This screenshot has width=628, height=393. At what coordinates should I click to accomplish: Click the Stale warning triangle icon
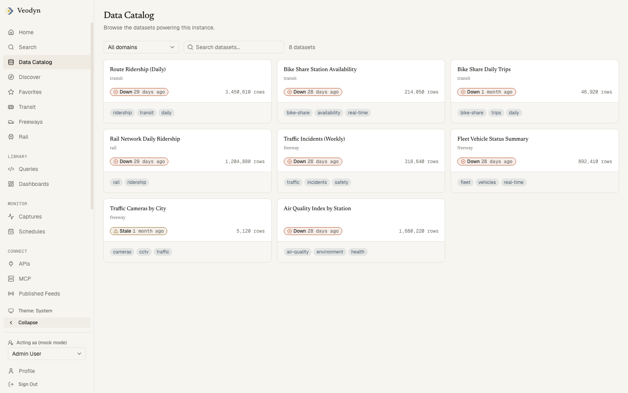point(116,231)
